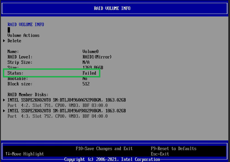The width and height of the screenshot is (230, 162).
Task: Select the Volume0 name value
Action: point(90,52)
